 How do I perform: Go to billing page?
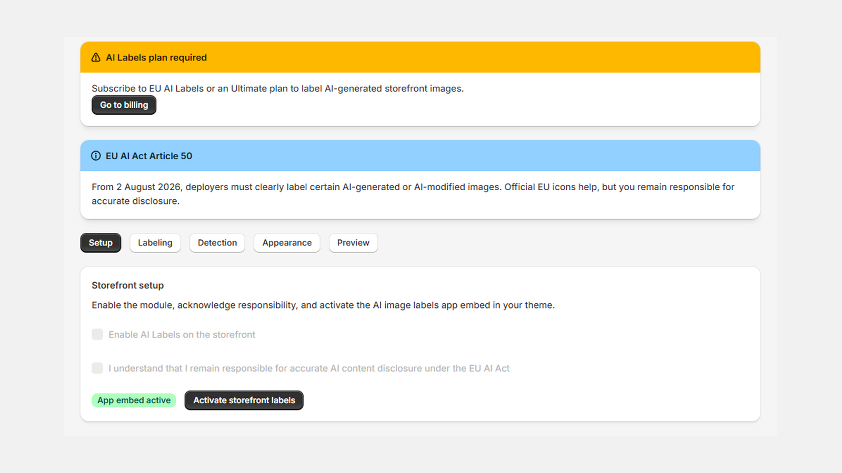(124, 105)
